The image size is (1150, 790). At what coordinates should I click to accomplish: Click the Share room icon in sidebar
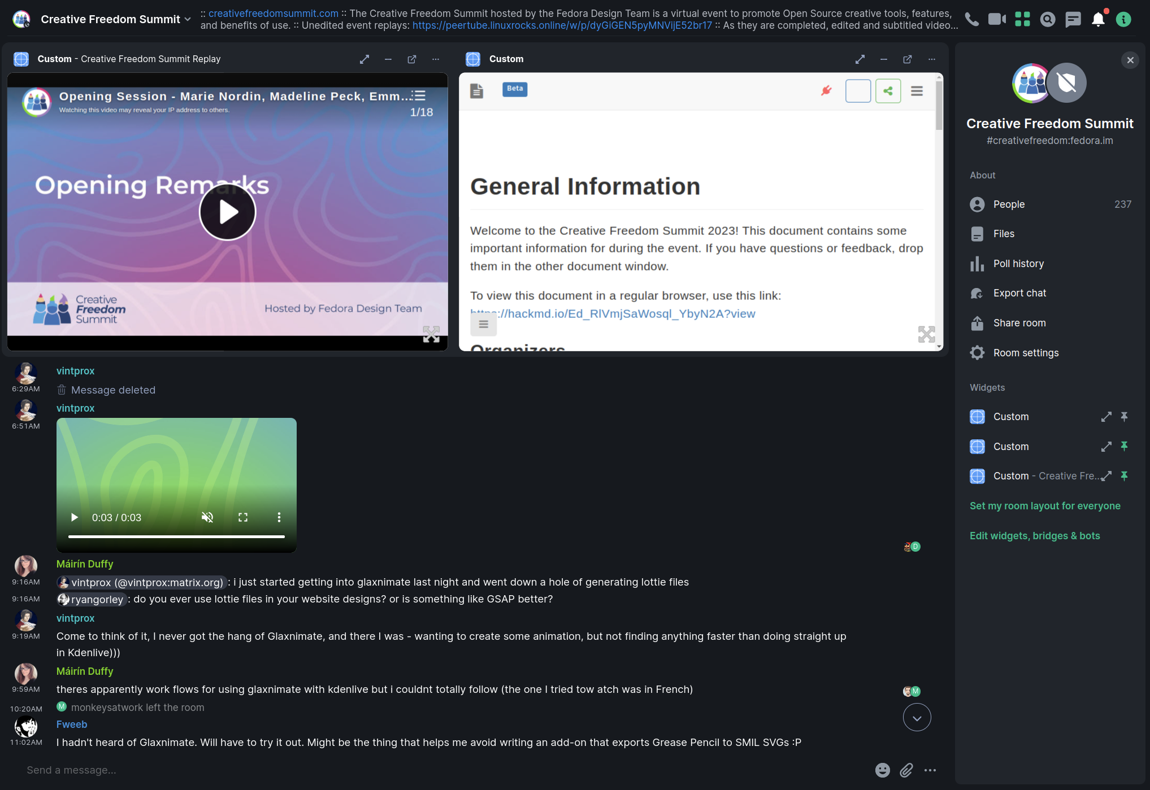977,322
